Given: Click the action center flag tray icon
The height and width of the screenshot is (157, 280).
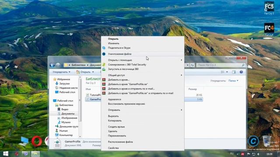Looking at the screenshot, I should (x=248, y=154).
